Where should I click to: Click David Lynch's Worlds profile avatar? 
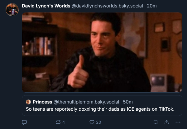point(12,10)
